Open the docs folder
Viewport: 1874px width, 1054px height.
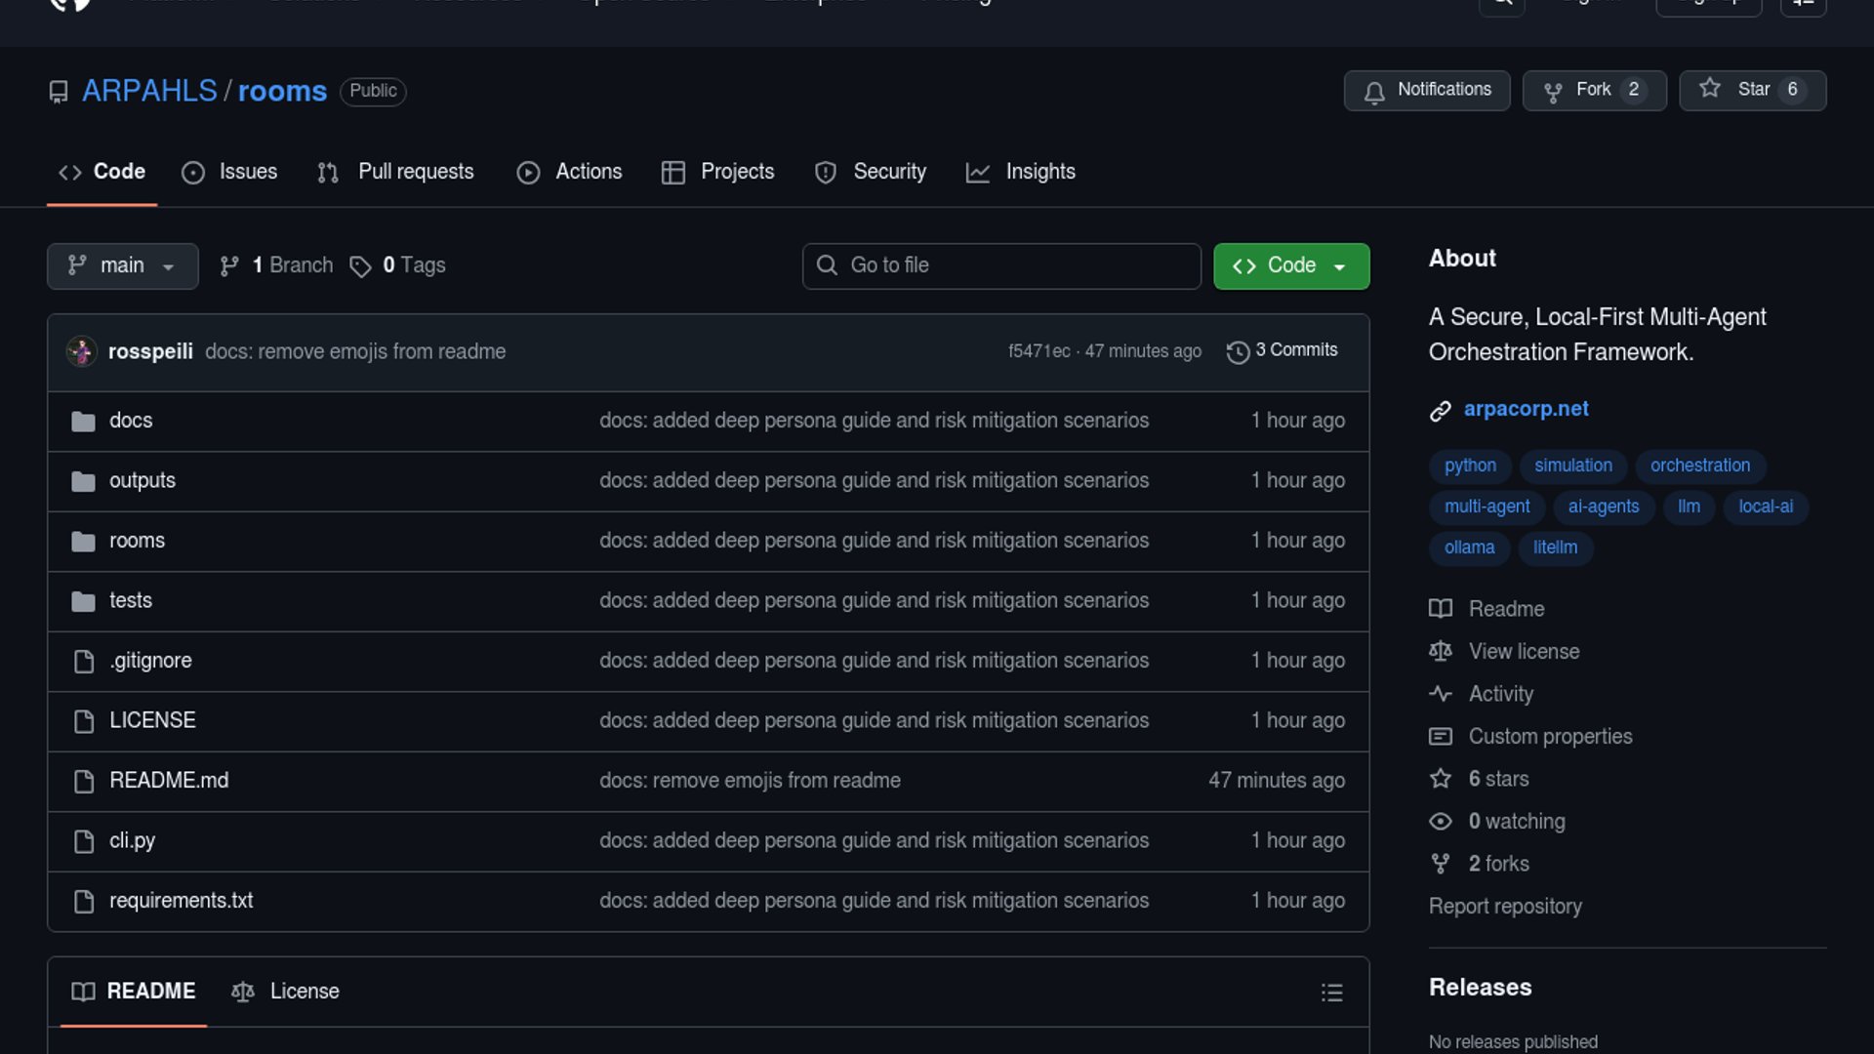point(131,421)
